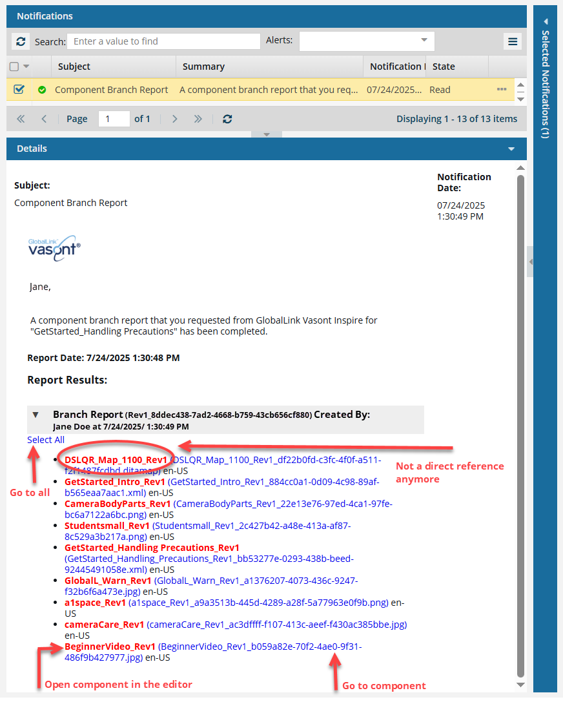This screenshot has height=704, width=563.
Task: Select the 'A component branch report that you req...' summary cell
Action: tap(269, 90)
